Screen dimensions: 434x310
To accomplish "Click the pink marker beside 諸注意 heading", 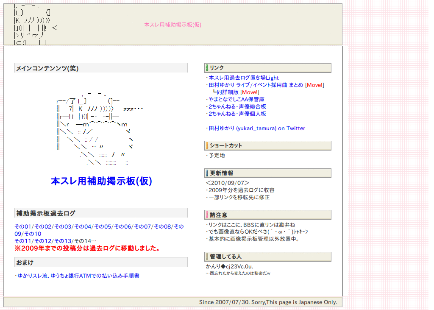I will point(206,215).
